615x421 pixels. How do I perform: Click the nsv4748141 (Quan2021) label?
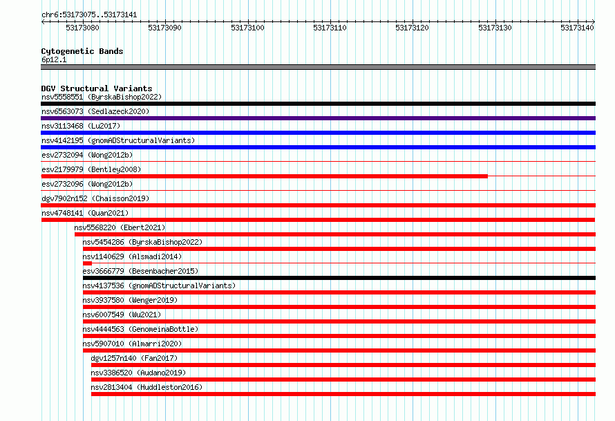[x=85, y=213]
